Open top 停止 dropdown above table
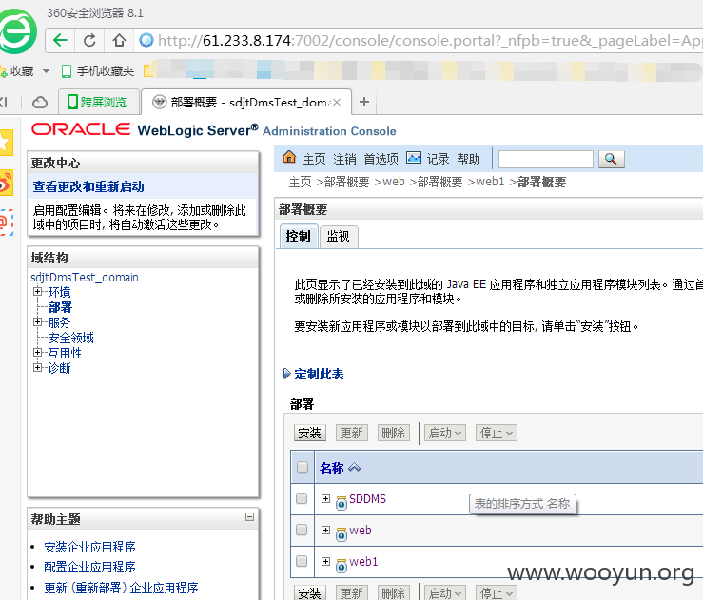The image size is (703, 600). pyautogui.click(x=497, y=433)
